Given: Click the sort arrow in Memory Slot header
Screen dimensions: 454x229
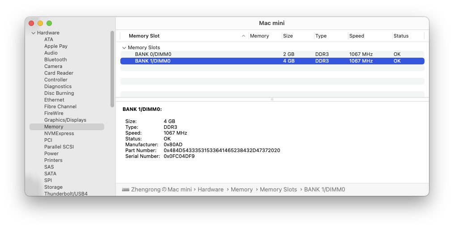Looking at the screenshot, I should [x=243, y=36].
